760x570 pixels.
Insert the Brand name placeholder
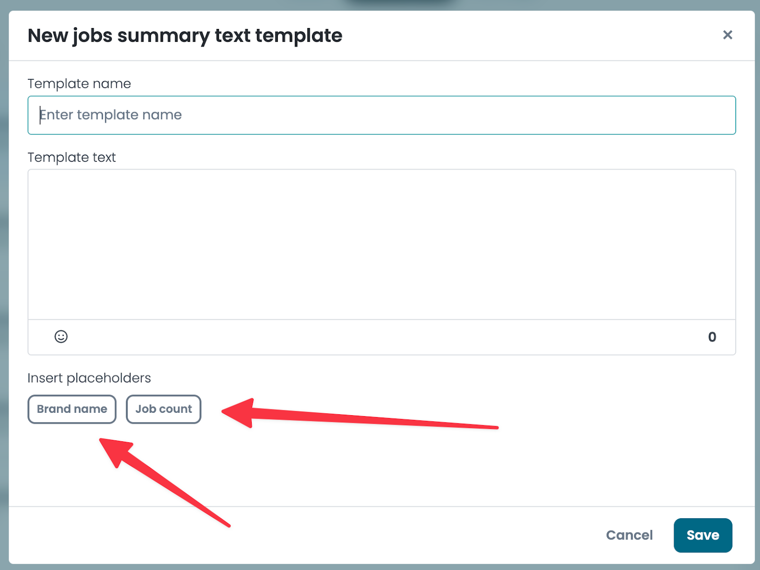coord(72,409)
